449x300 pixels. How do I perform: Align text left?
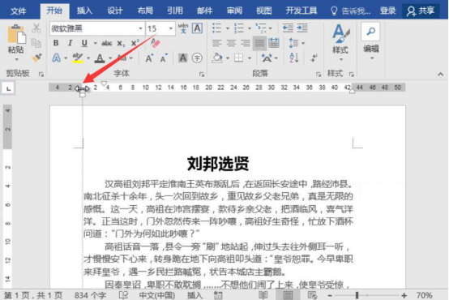[216, 43]
